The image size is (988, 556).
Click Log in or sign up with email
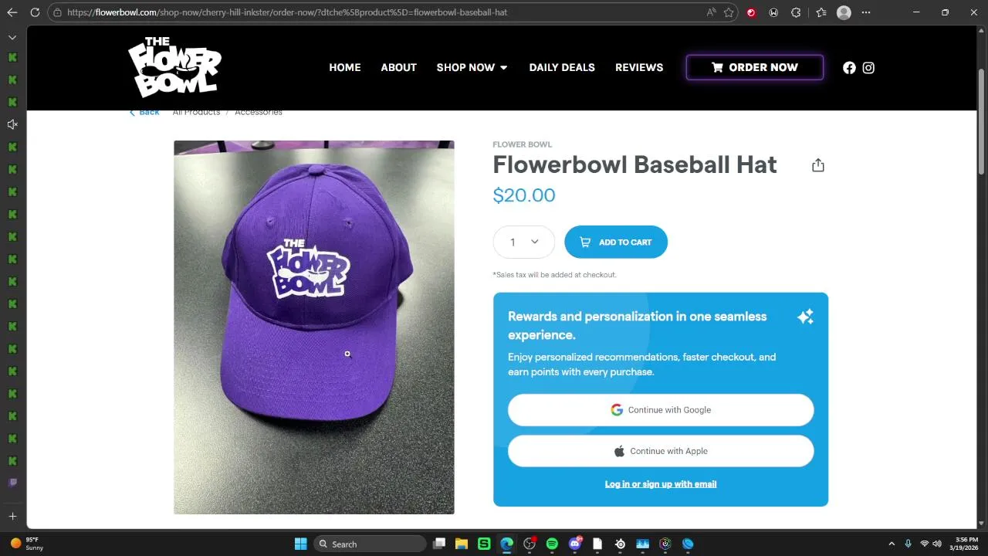pyautogui.click(x=661, y=484)
